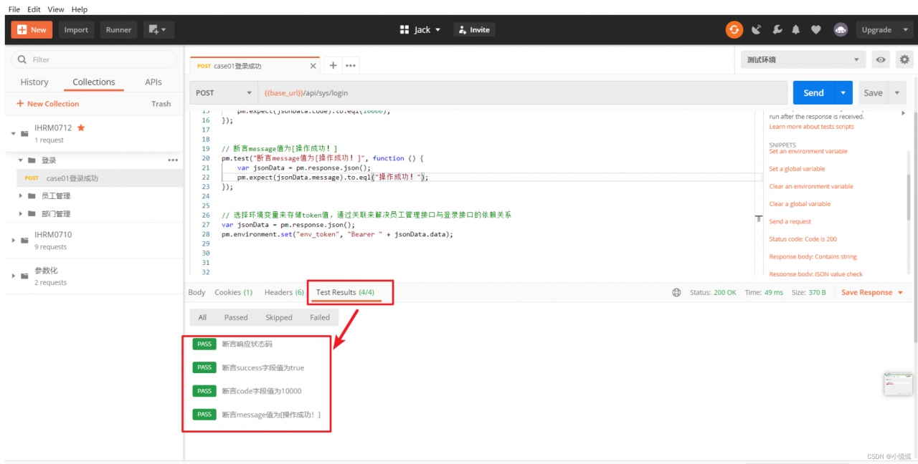Open the 测试环境 environment selector
This screenshot has width=918, height=464.
click(x=803, y=59)
